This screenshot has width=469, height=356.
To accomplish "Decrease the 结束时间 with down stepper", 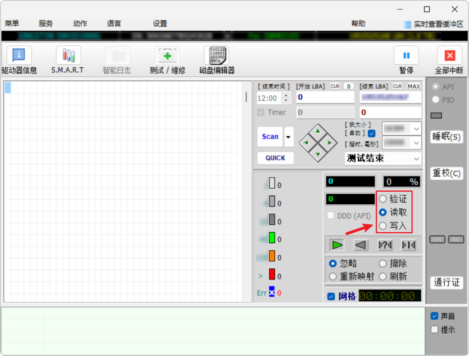I will [x=286, y=100].
